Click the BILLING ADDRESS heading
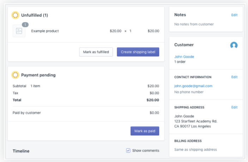This screenshot has width=248, height=162. [188, 141]
